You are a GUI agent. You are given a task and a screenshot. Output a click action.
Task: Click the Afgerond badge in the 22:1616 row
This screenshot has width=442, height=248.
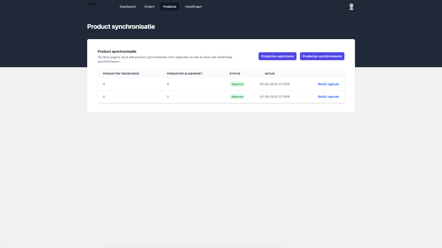237,97
